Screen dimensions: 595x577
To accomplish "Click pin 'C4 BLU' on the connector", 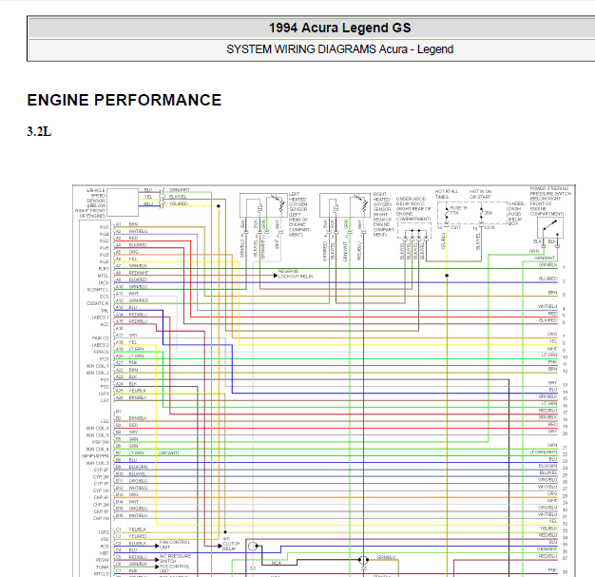I will point(126,550).
